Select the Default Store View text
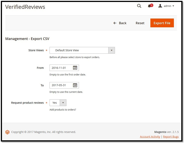Screen dimensions: 185x144 point(67,50)
